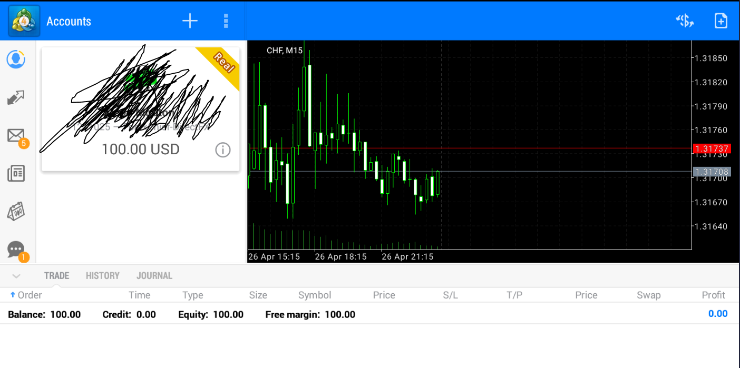The image size is (740, 368).
Task: Open the Chat bubble sidebar icon
Action: tap(16, 250)
